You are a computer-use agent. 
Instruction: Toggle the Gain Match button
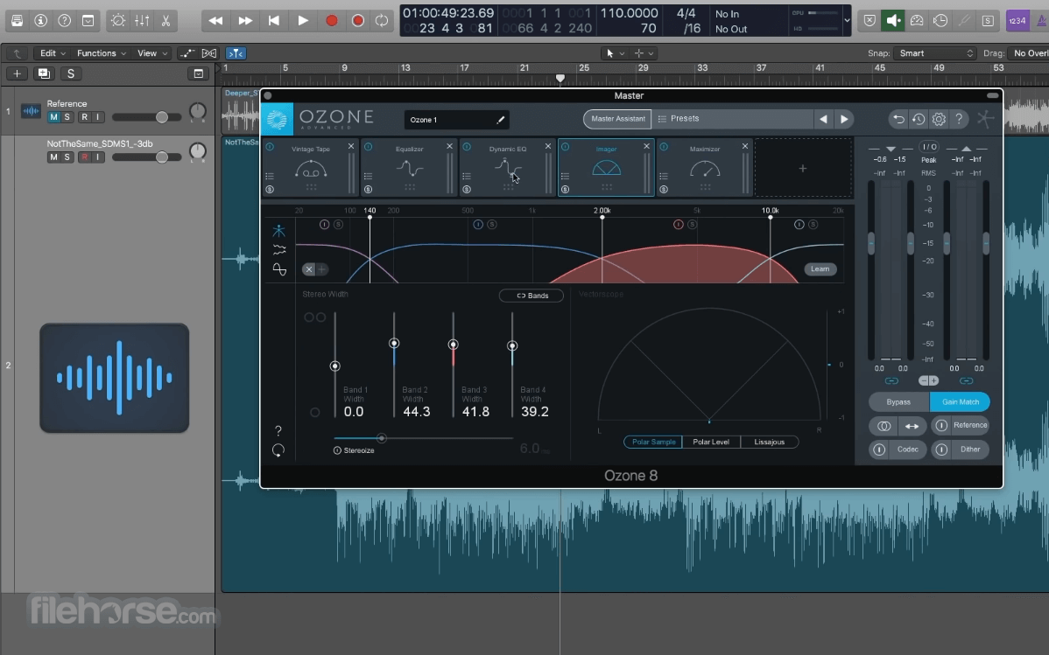coord(960,401)
